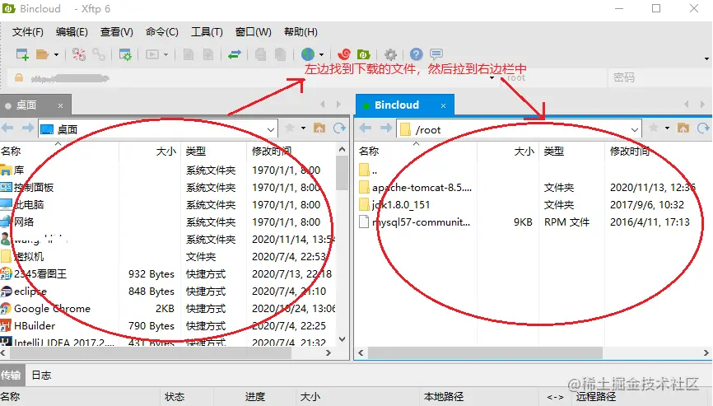Expand the bookmark dropdown in the local pane
The width and height of the screenshot is (713, 406).
303,128
